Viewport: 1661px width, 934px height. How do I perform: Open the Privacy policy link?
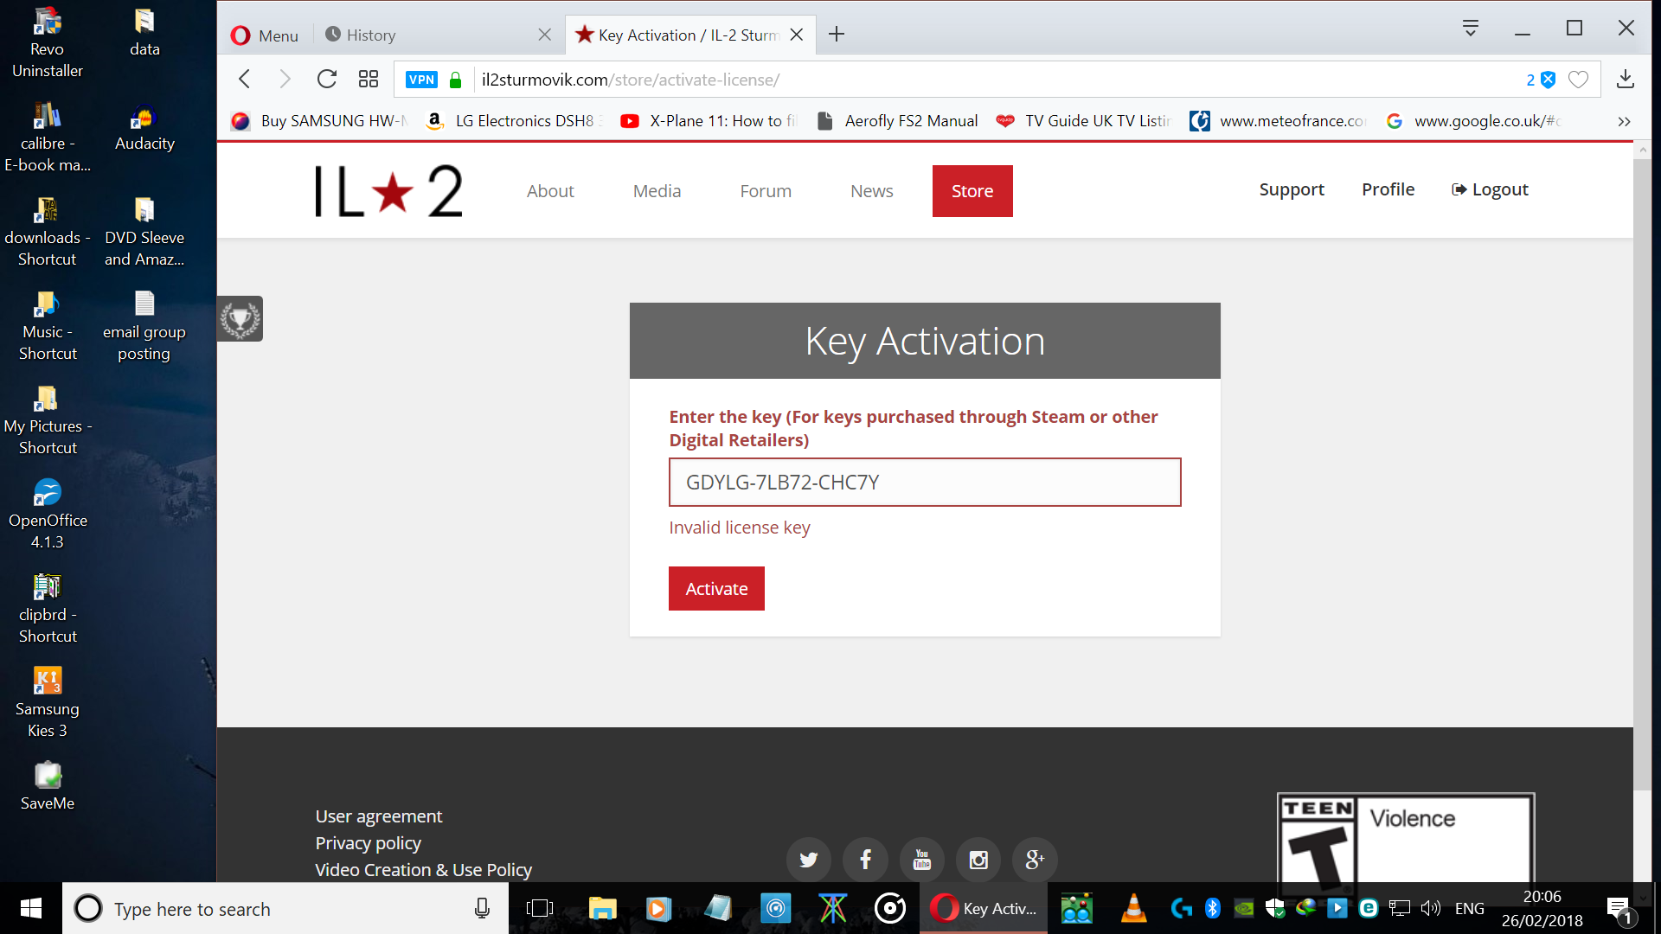(x=368, y=843)
